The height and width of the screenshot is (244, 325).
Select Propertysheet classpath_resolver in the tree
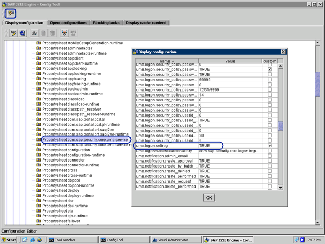[x=71, y=109]
